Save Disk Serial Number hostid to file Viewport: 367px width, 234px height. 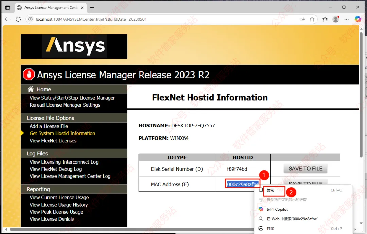[305, 169]
